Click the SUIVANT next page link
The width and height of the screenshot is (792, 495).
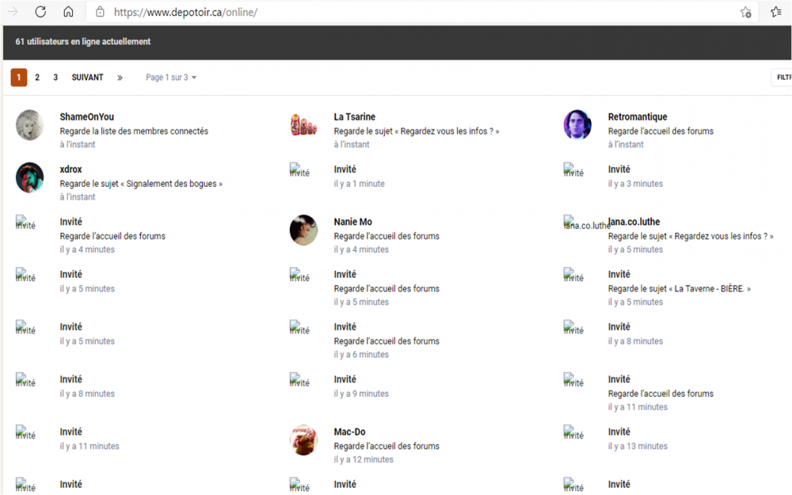(x=87, y=78)
